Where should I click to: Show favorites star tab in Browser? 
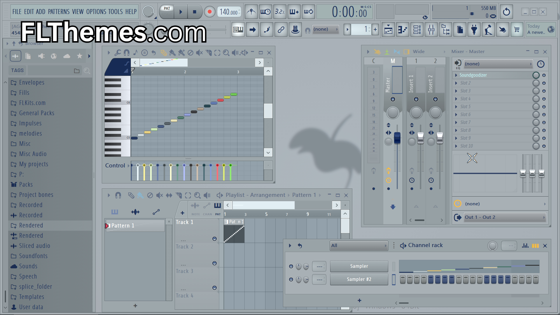point(79,56)
